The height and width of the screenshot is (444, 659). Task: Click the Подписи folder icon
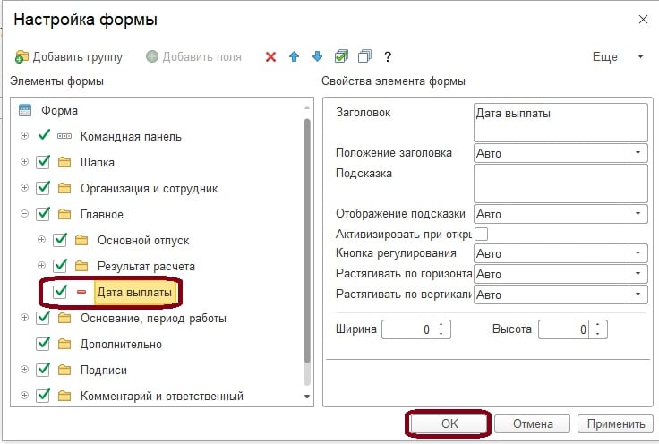[64, 370]
